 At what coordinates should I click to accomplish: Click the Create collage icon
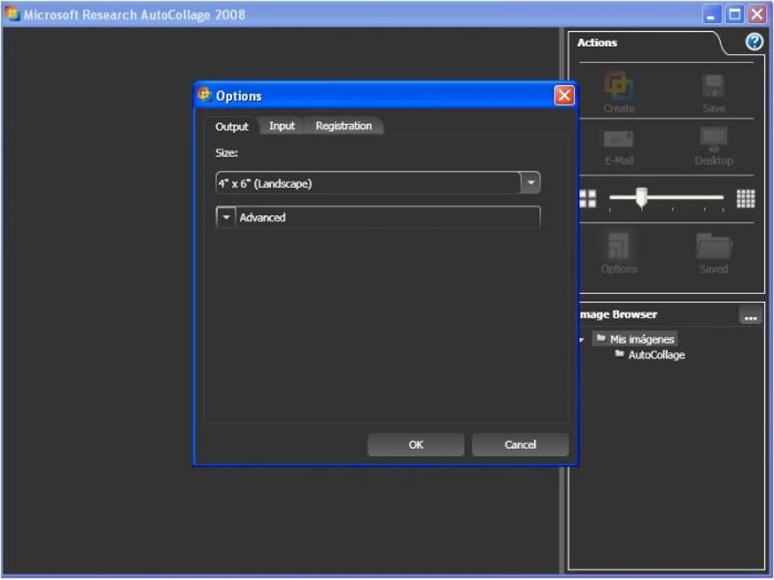(619, 86)
